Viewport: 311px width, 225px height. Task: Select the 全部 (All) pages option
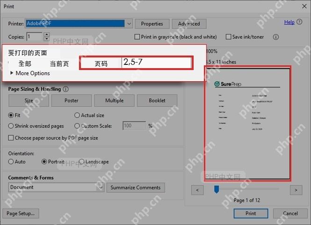point(25,64)
